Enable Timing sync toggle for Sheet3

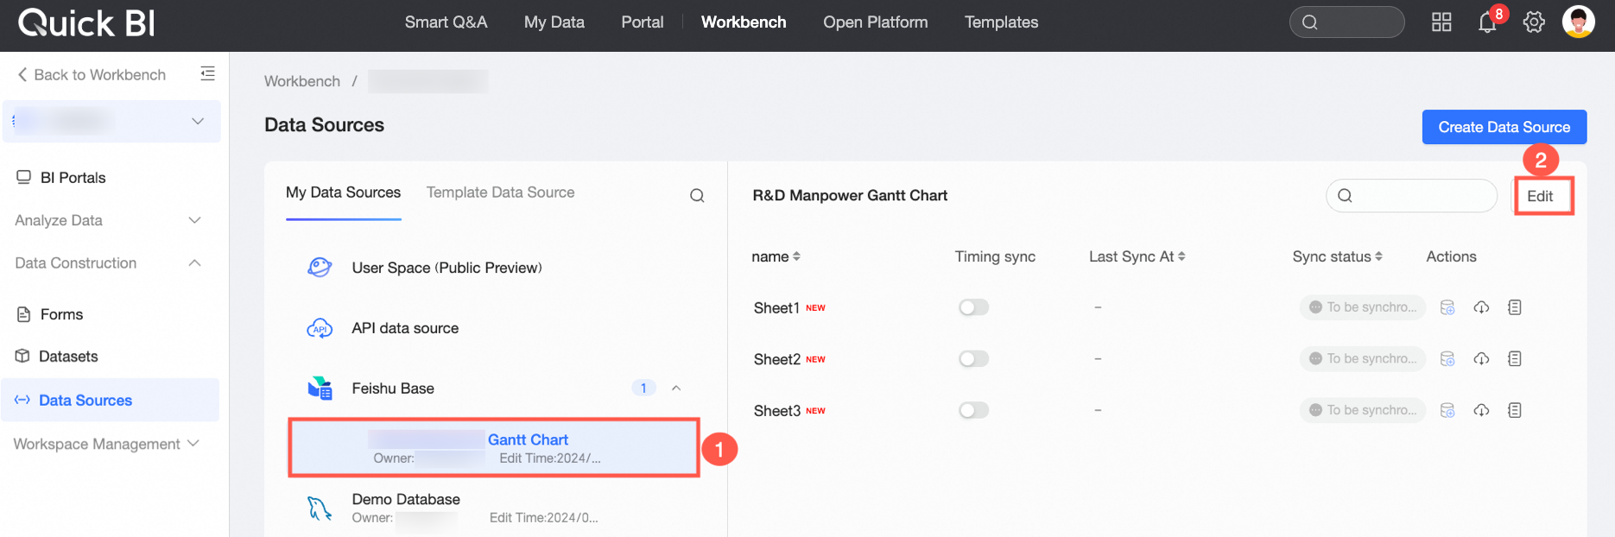(x=973, y=410)
